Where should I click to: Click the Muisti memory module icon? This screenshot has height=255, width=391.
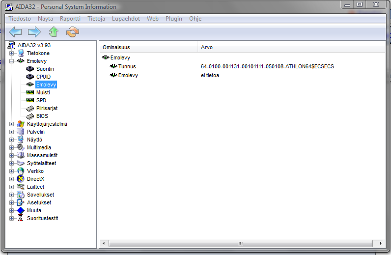(x=30, y=92)
